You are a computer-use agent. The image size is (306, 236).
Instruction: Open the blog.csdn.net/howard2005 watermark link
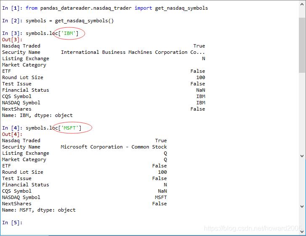pos(253,228)
